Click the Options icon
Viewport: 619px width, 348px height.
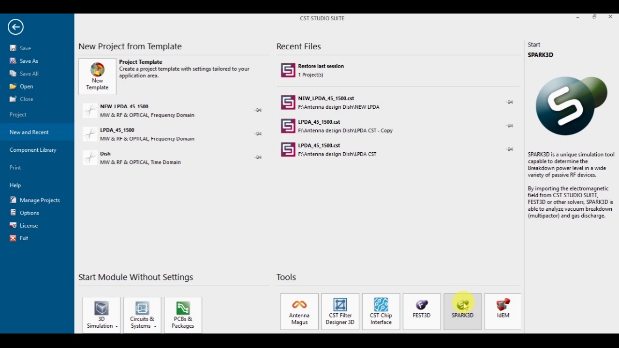[13, 213]
